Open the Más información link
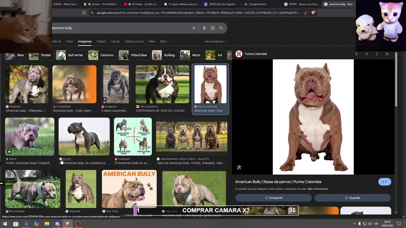This screenshot has width=406, height=228. 318,189
